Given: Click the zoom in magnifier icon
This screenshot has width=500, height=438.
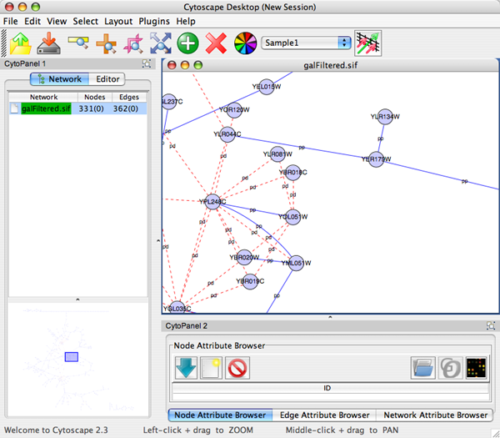Looking at the screenshot, I should coord(106,42).
